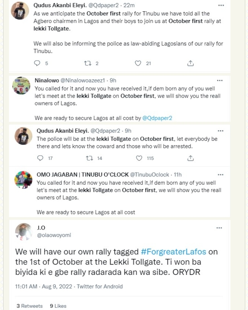248x310 pixels.
Task: Share Qudus's tweet about police at tollgate
Action: pos(190,158)
